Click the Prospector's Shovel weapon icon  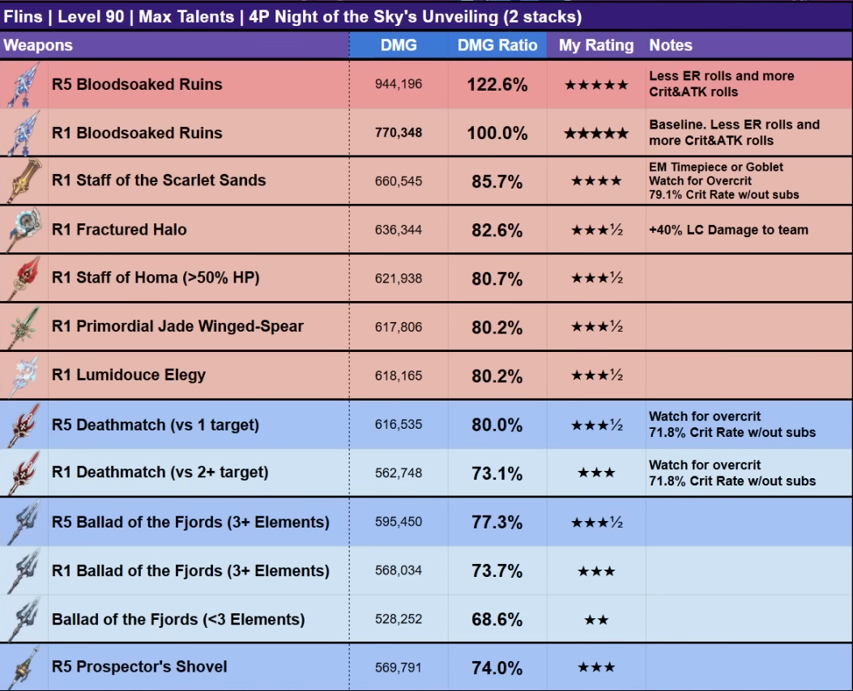tap(24, 668)
